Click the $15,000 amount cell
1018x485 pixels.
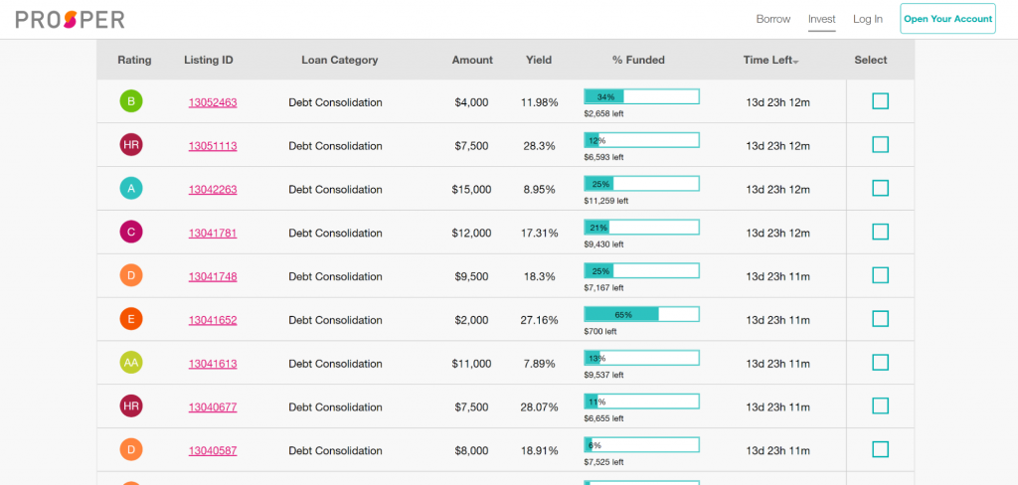click(x=472, y=190)
